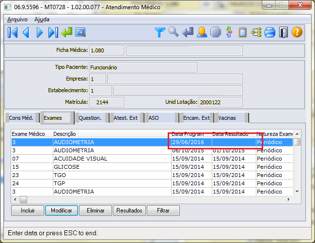Click the exit door icon
315x243 pixels.
point(283,32)
